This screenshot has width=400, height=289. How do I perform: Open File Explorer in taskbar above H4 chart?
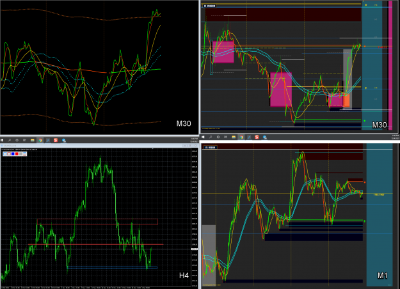click(x=33, y=140)
